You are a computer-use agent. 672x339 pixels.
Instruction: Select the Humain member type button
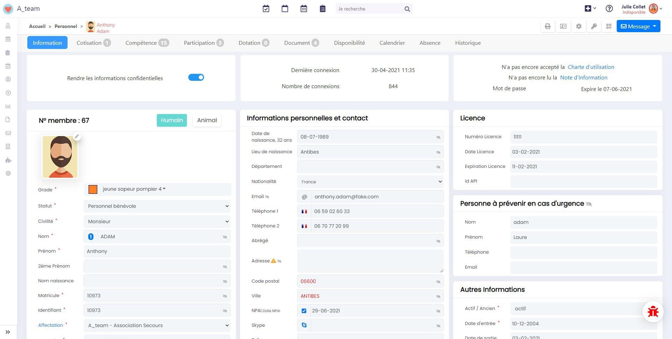[171, 120]
